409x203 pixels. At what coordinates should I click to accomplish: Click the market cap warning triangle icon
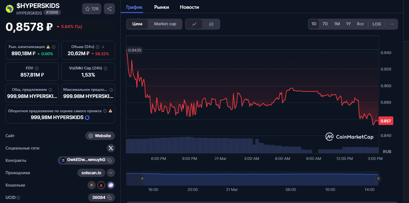coord(48,47)
